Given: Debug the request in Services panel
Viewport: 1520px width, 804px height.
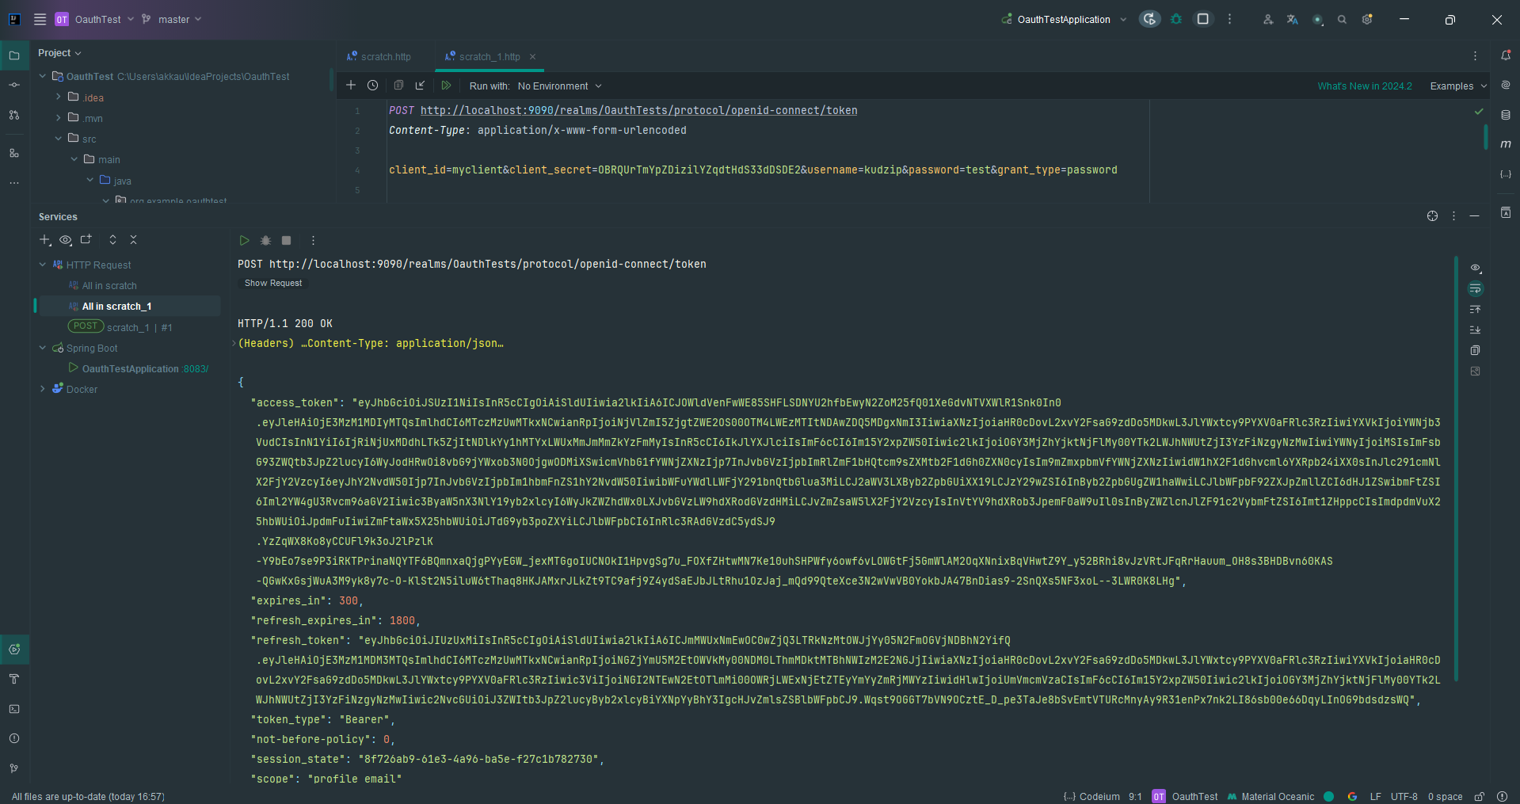Looking at the screenshot, I should (265, 240).
